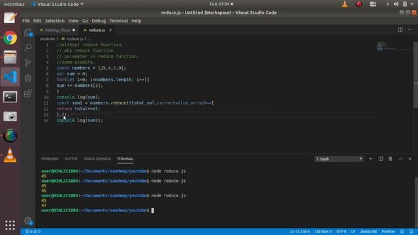
Task: Switch to the helping_file.js tab
Action: (x=57, y=30)
